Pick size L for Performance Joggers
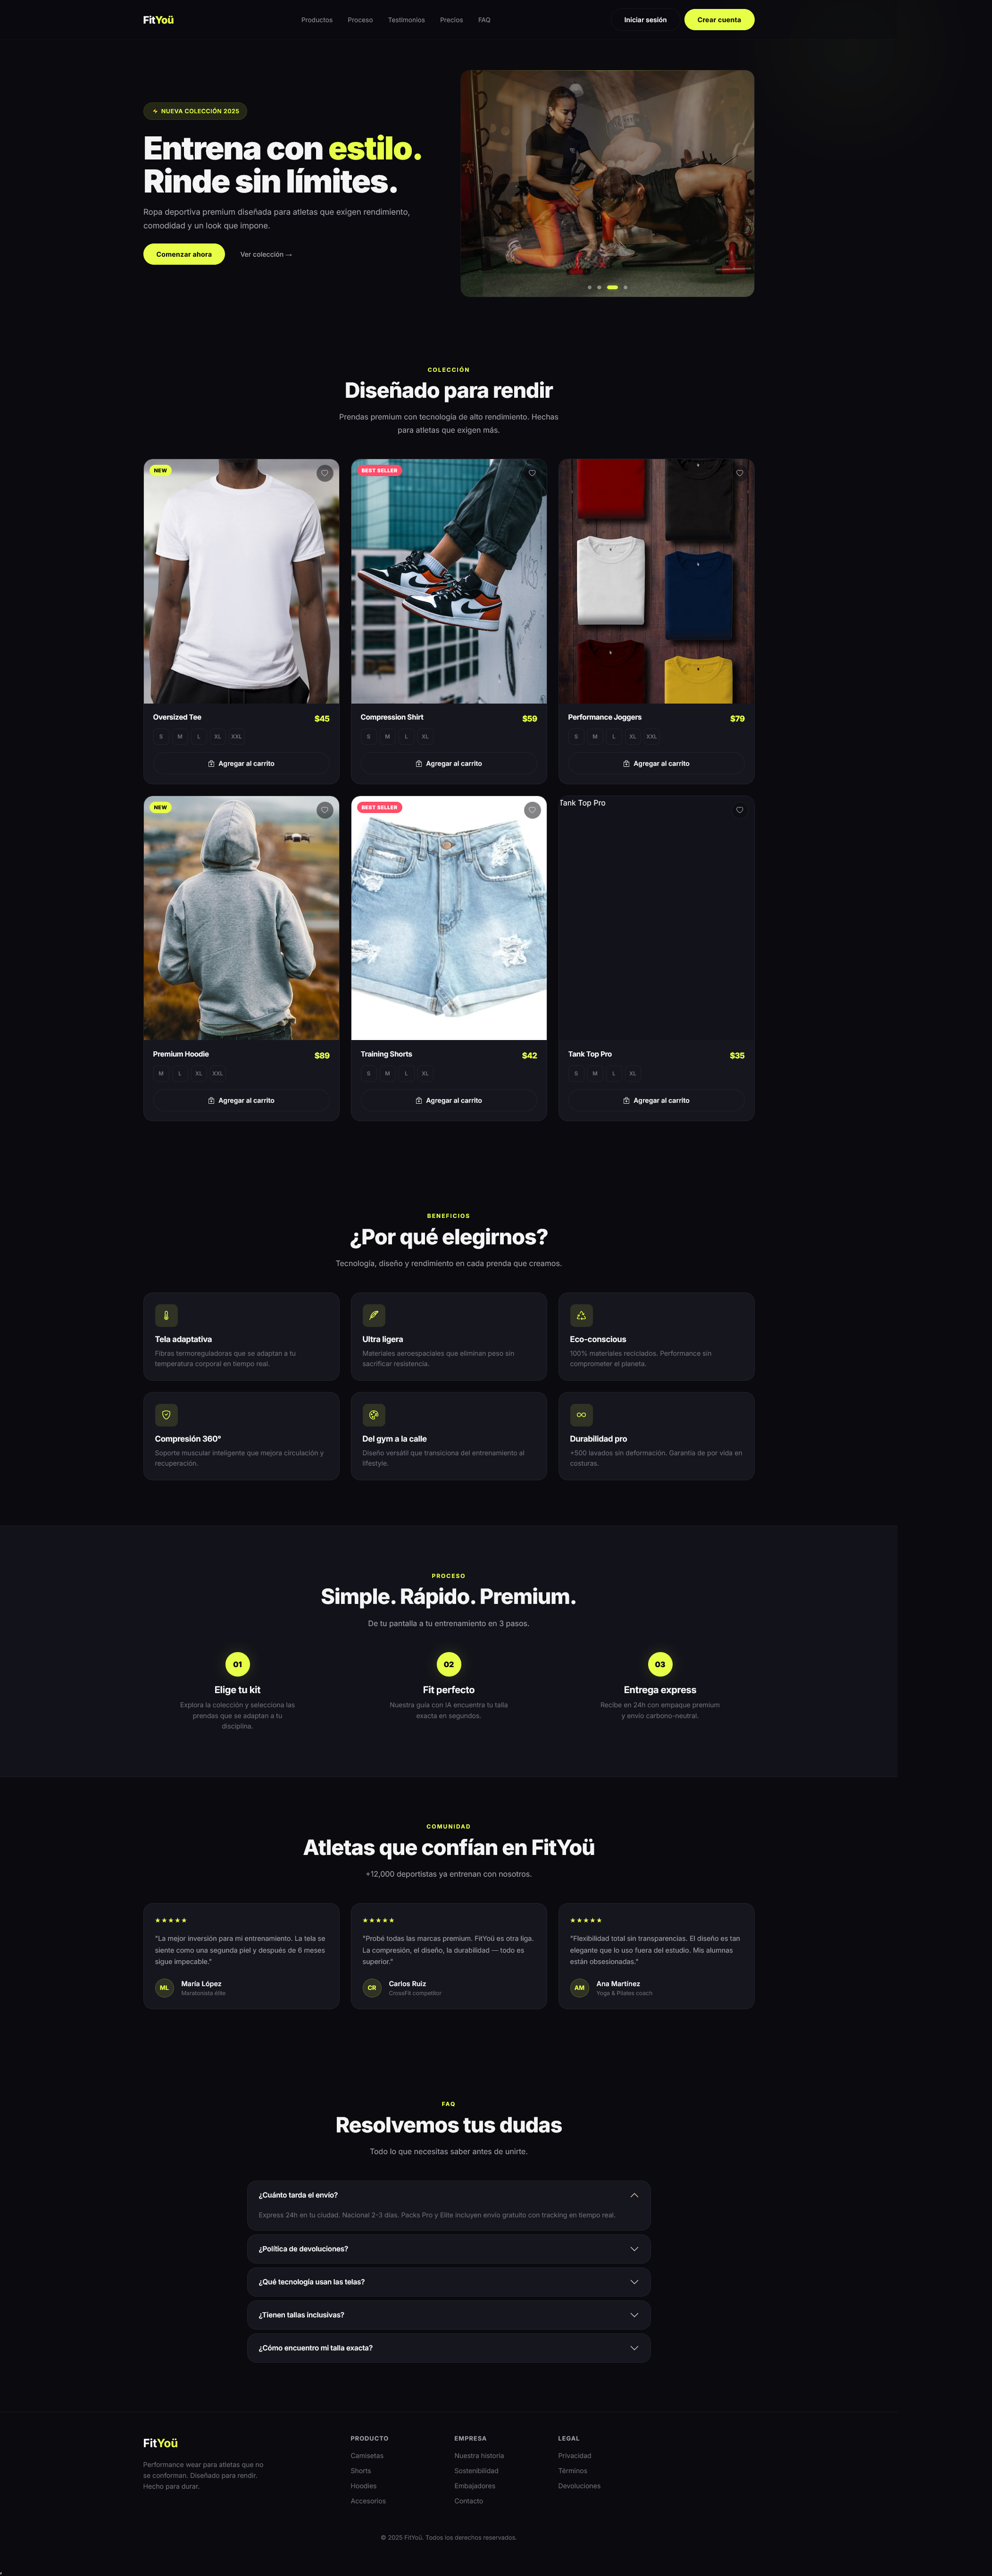992x2576 pixels. click(614, 737)
